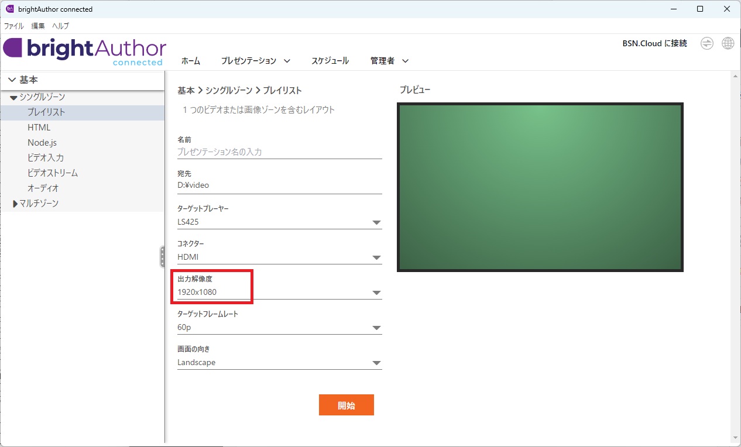The image size is (741, 447).
Task: Click the sidebar resize grip handle
Action: click(x=162, y=257)
